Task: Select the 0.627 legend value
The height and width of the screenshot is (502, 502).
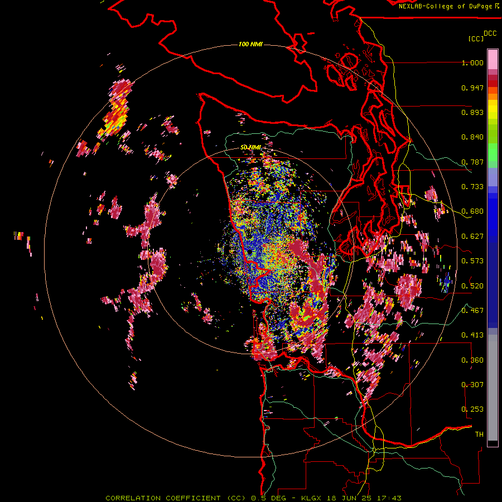Action: [x=472, y=236]
